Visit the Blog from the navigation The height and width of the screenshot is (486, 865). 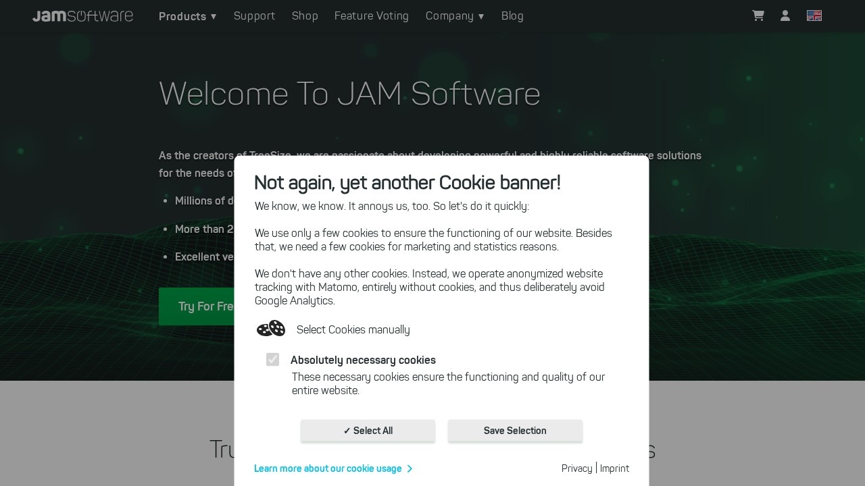tap(512, 16)
